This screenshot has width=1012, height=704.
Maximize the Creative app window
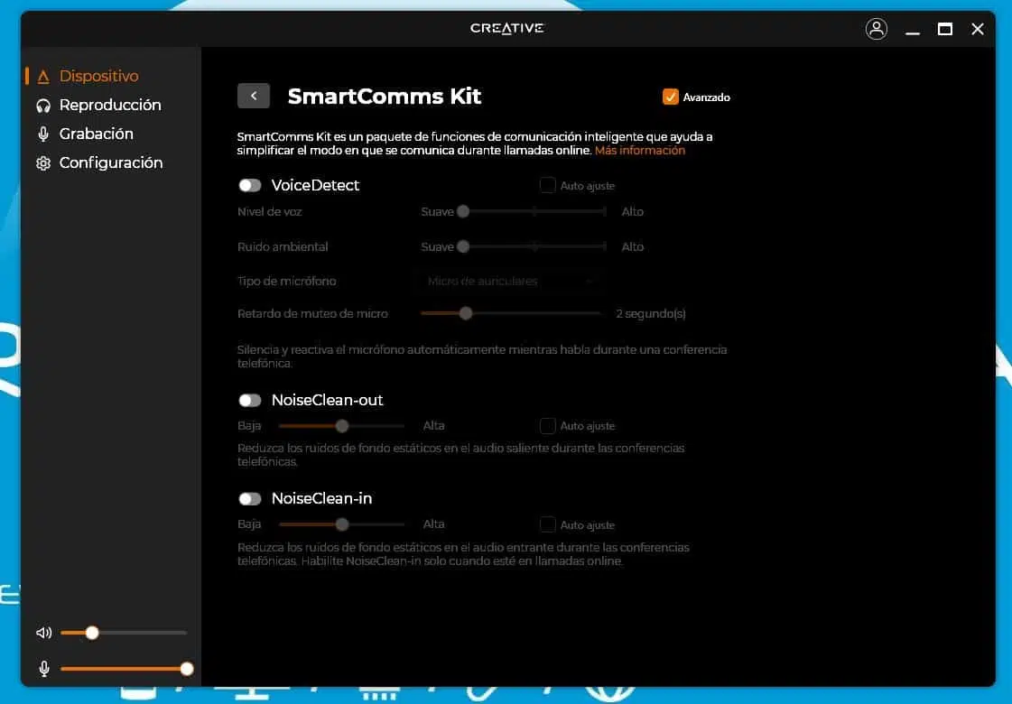tap(945, 29)
